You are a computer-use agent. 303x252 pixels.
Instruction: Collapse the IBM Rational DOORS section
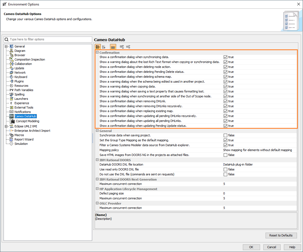pos(97,160)
